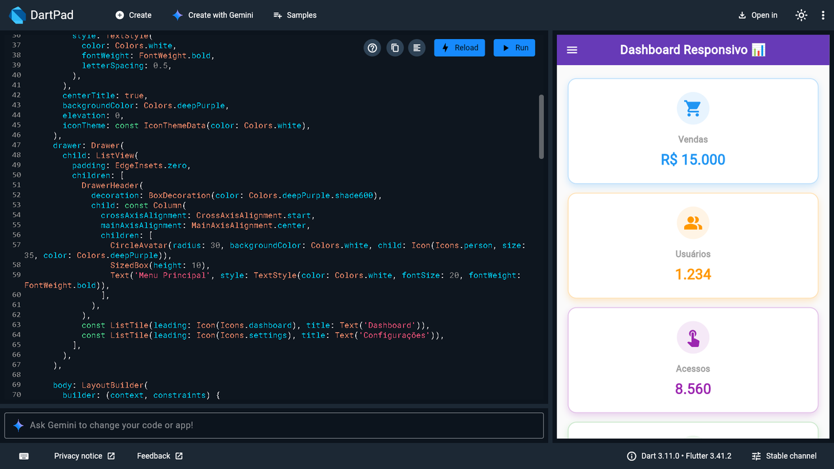Copy code with the clipboard icon
The image size is (834, 469).
click(x=394, y=48)
